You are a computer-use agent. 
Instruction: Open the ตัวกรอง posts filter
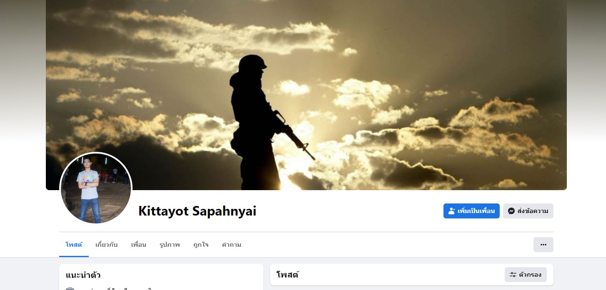pyautogui.click(x=526, y=275)
